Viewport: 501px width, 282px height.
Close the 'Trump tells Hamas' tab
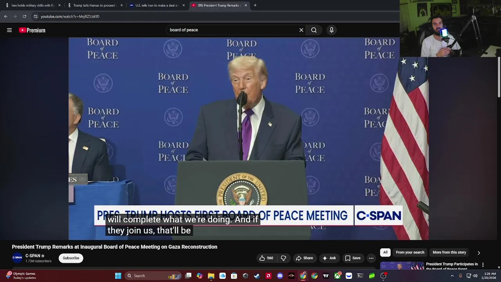[x=121, y=5]
